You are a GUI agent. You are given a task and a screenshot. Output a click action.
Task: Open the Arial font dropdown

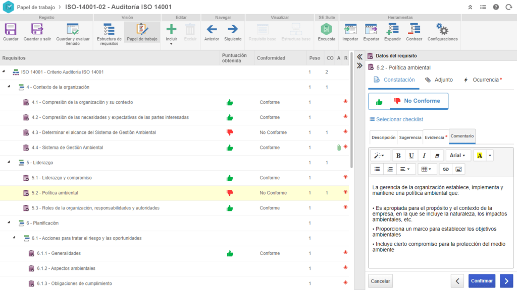pos(457,156)
